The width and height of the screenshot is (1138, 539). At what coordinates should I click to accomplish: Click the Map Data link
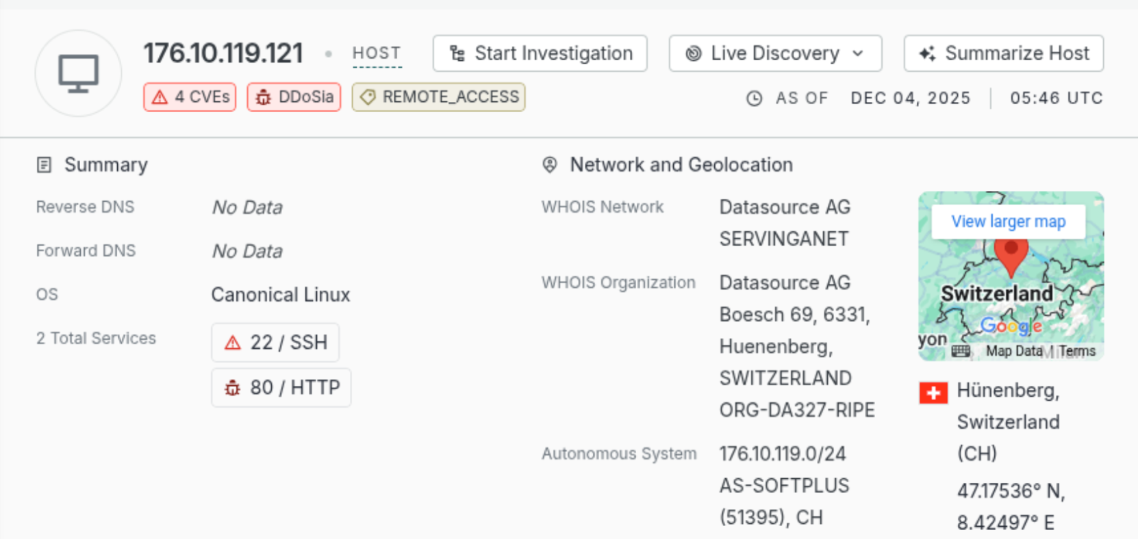pyautogui.click(x=1014, y=351)
